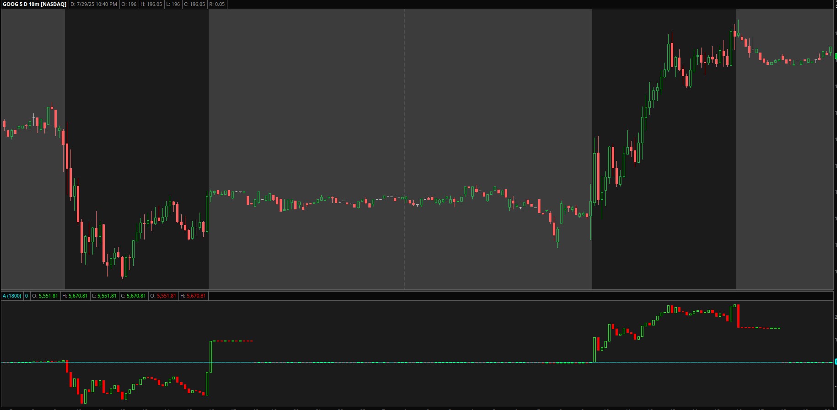Click the green study high H: 5,670.81
This screenshot has width=837, height=410.
tap(75, 296)
